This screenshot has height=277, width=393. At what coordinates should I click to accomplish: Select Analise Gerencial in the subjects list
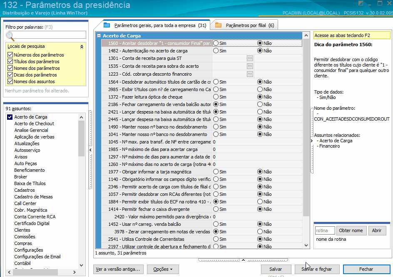pyautogui.click(x=31, y=130)
